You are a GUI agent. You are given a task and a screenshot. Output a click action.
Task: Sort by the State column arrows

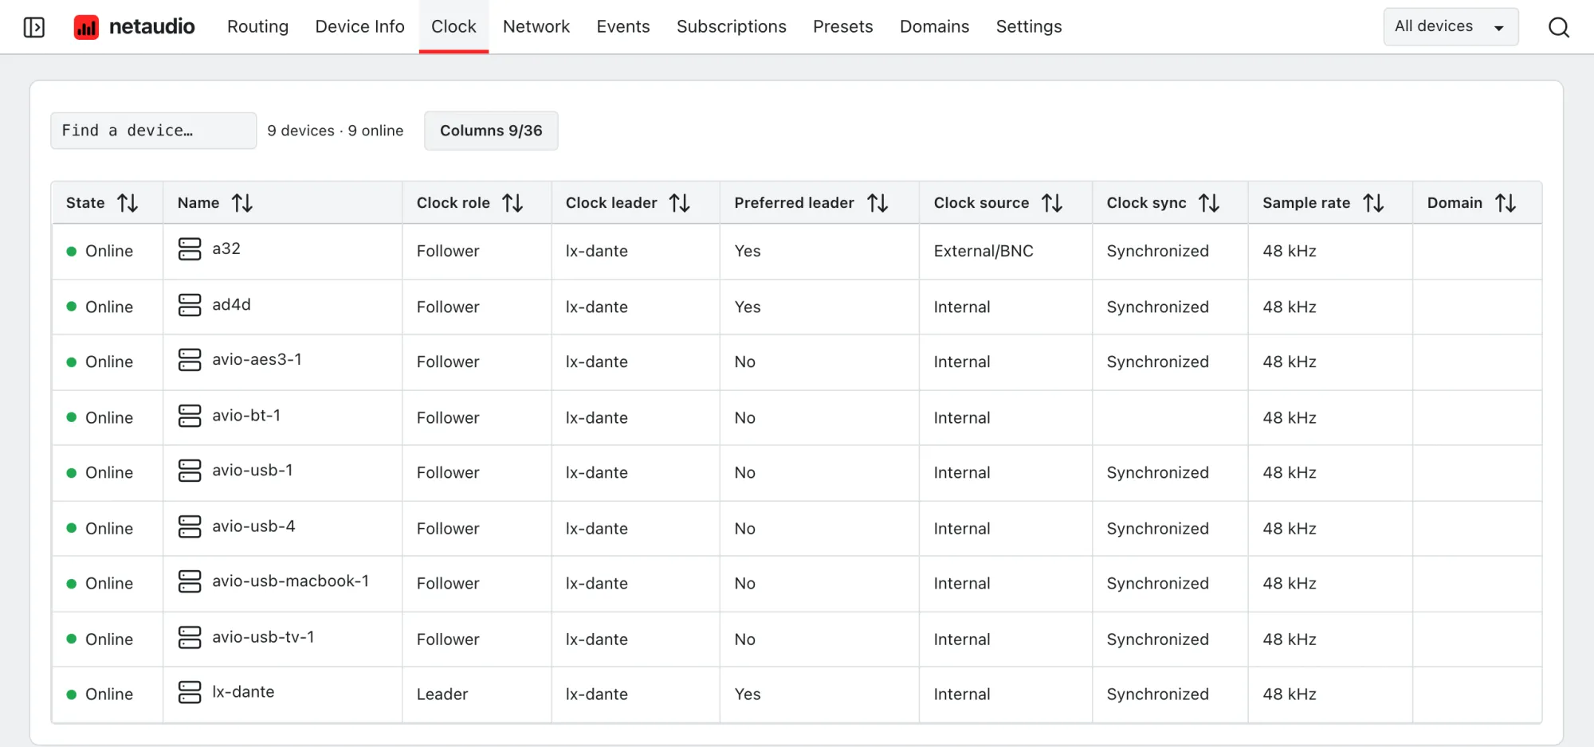[x=128, y=203]
